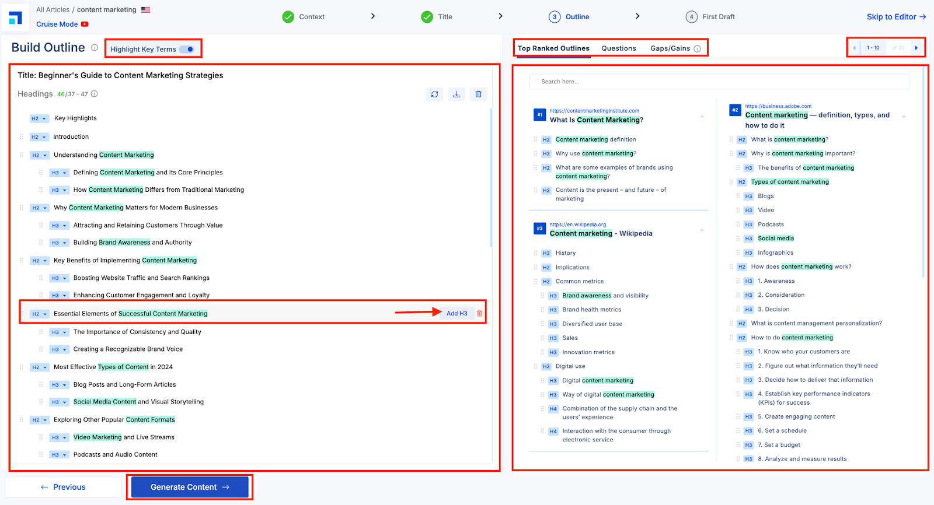Click the drag handle beside Introduction

(x=22, y=137)
